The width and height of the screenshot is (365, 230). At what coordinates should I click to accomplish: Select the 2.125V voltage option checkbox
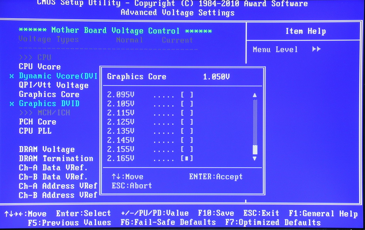[187, 122]
